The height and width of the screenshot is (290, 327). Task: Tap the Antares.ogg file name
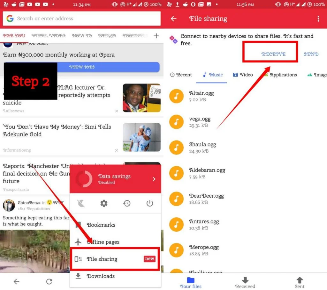204,221
